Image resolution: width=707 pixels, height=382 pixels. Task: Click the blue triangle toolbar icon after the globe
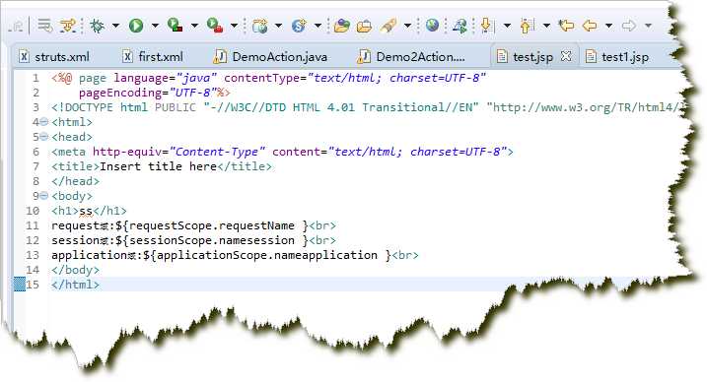460,26
